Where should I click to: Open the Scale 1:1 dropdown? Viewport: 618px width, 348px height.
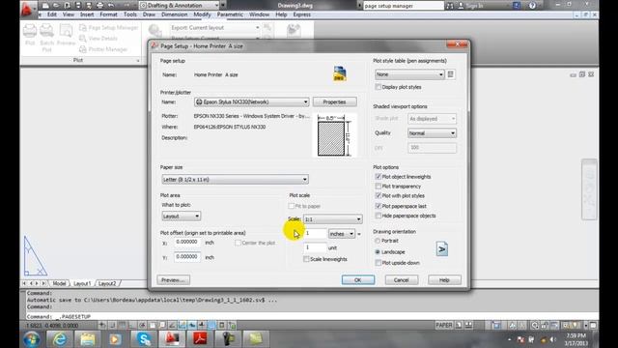tap(332, 219)
